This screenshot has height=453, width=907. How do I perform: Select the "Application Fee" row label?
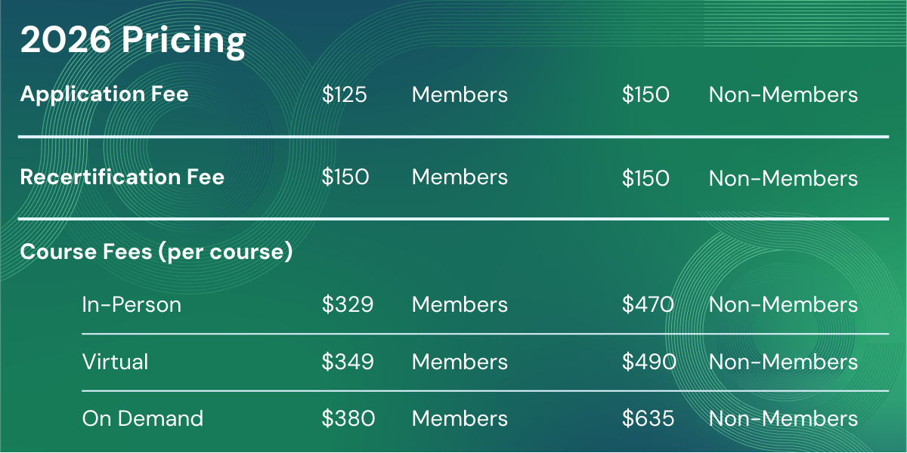(104, 94)
